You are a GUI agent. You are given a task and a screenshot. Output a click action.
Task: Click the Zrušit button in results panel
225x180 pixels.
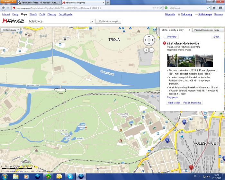(x=216, y=37)
